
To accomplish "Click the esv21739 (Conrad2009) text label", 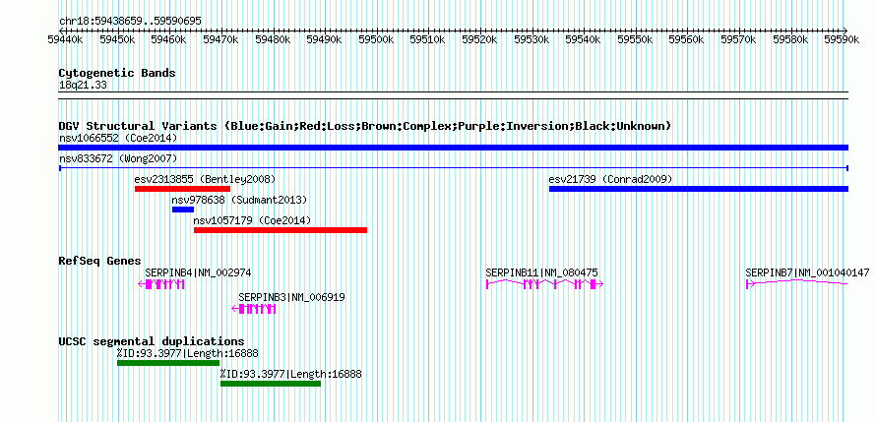I will pyautogui.click(x=610, y=179).
